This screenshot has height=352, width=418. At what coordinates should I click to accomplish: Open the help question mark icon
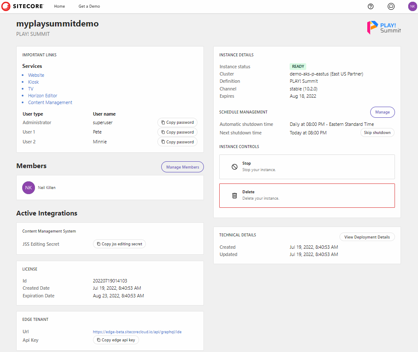[x=370, y=6]
